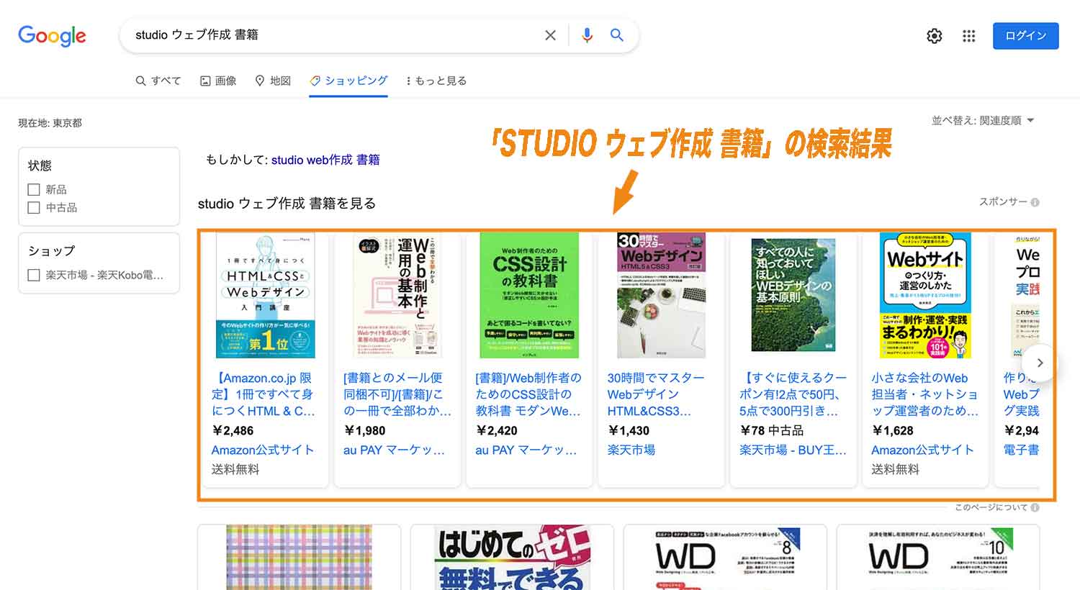Click the 30時間でマスター Webデザイン title link
This screenshot has width=1080, height=590.
[x=656, y=394]
